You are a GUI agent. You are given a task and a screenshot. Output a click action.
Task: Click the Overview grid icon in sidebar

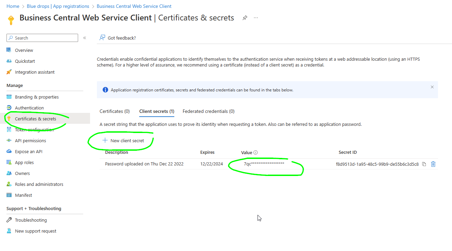tap(9, 50)
